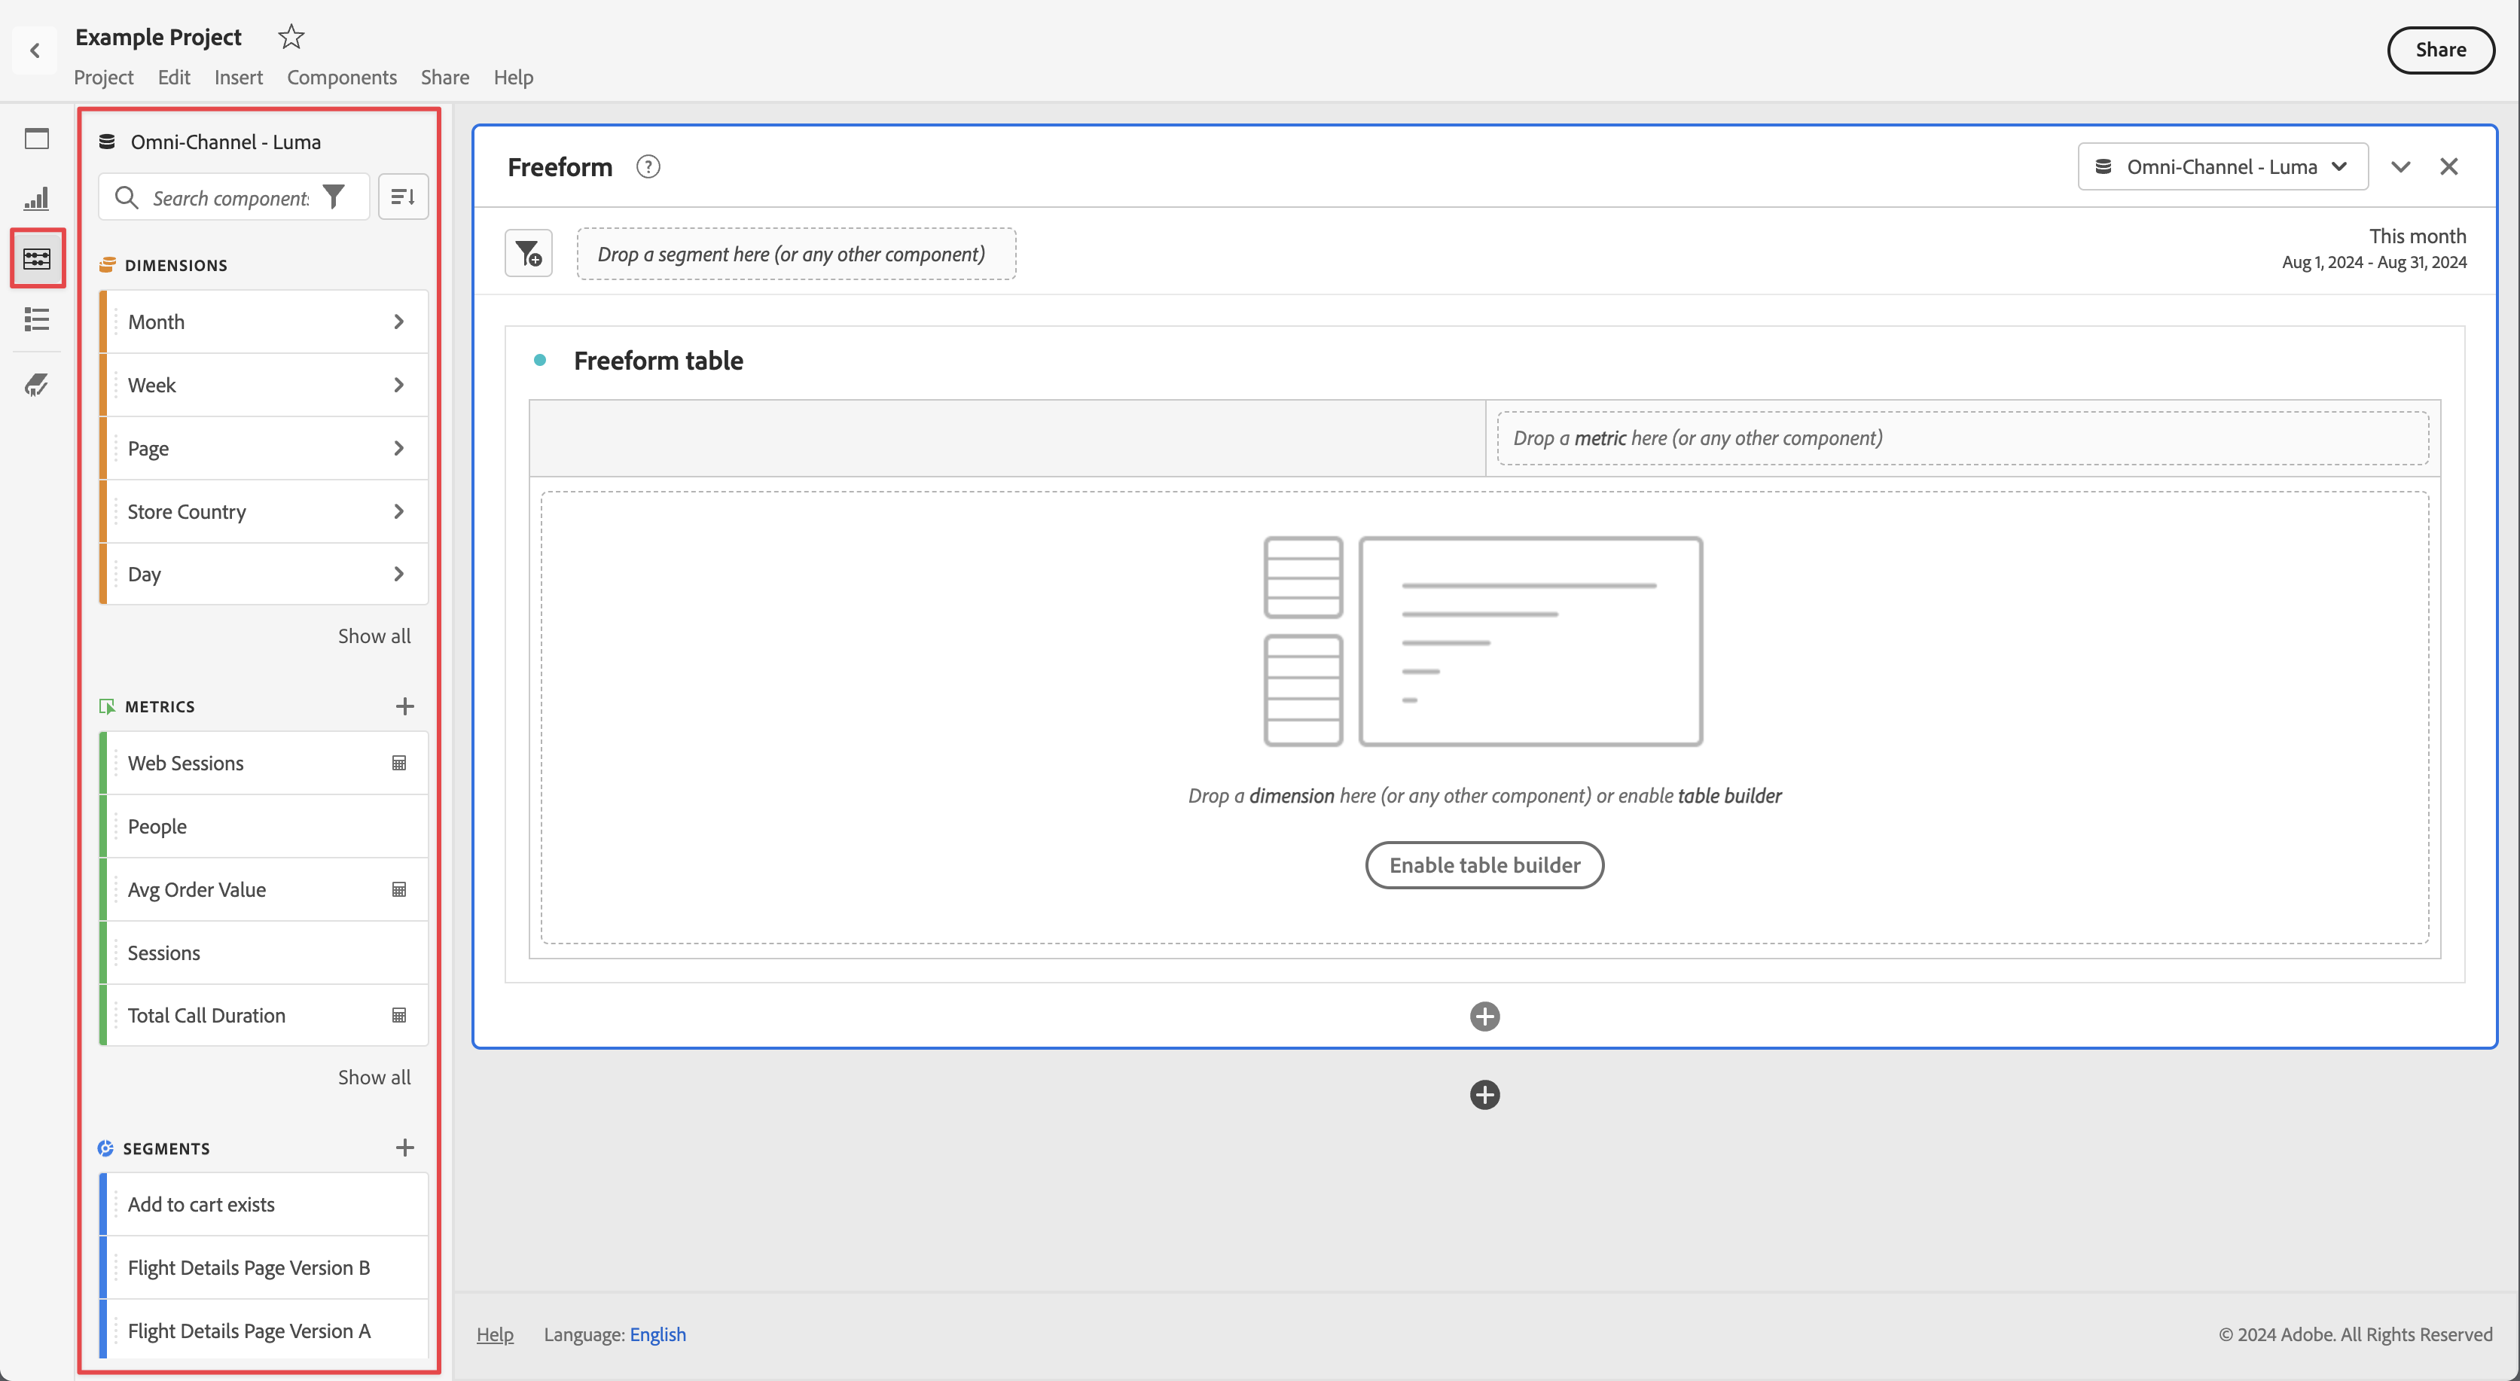Open the Visualizations bar chart icon
The height and width of the screenshot is (1381, 2520).
click(36, 199)
